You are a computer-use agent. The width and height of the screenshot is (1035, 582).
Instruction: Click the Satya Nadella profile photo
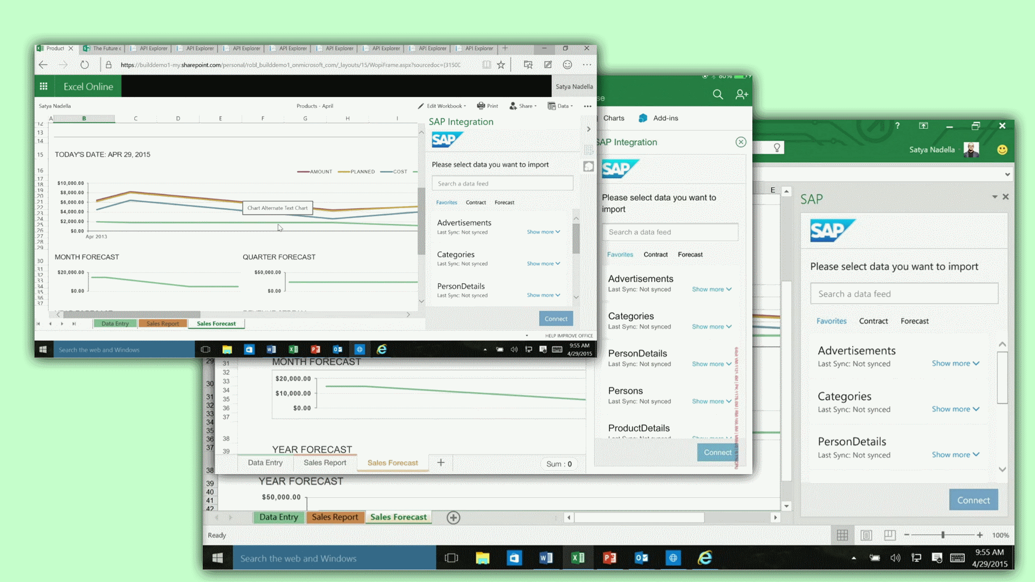click(x=971, y=149)
